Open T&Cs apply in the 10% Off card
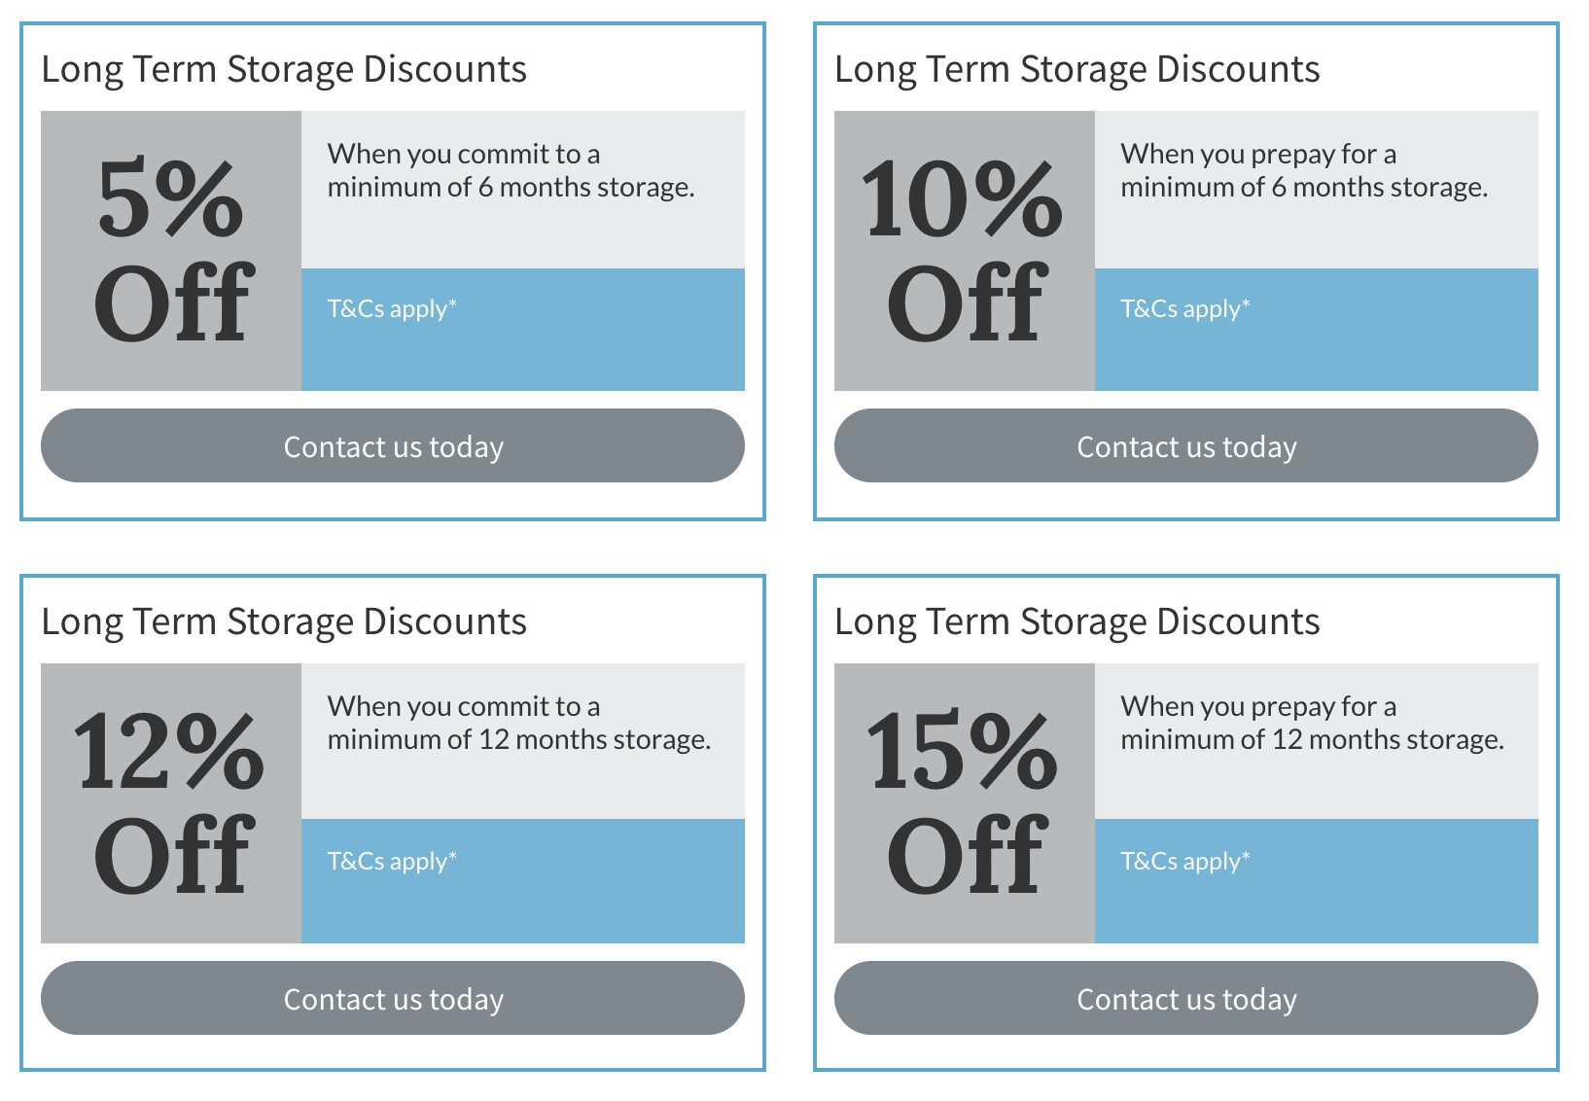The width and height of the screenshot is (1589, 1101). click(1185, 309)
